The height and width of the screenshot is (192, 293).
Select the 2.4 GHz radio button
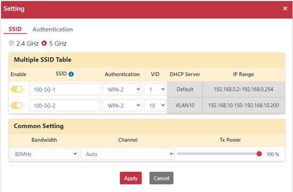point(11,43)
